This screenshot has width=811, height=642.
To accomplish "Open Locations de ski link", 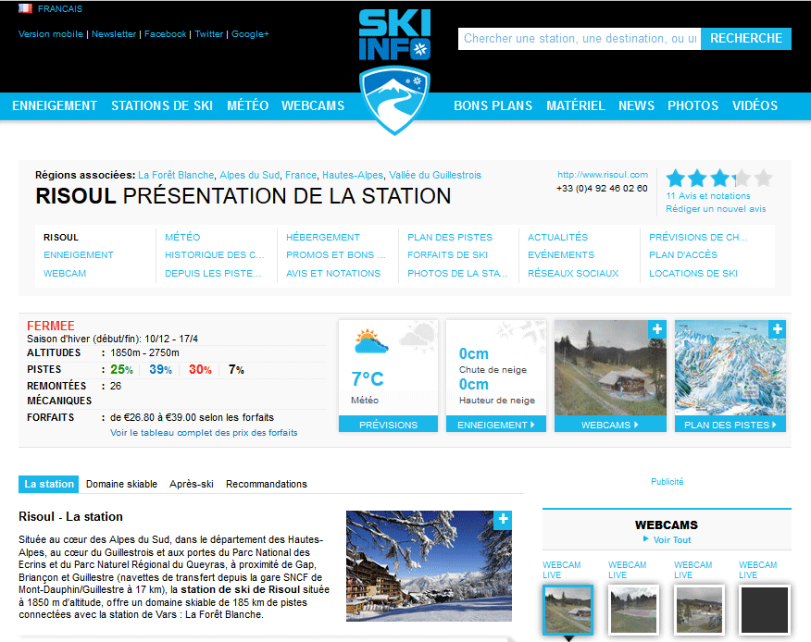I will (693, 274).
